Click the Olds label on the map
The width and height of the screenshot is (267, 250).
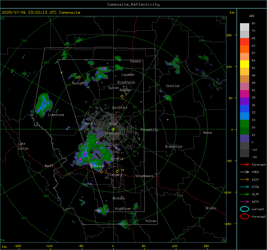113,124
